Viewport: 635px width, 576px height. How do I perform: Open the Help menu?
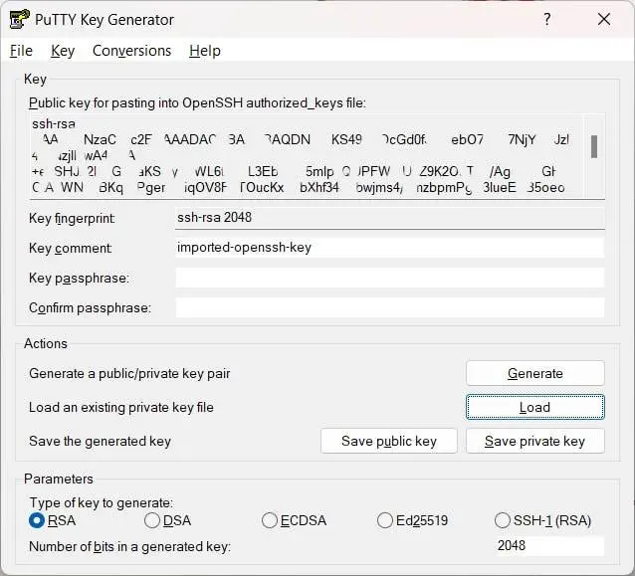[x=205, y=51]
